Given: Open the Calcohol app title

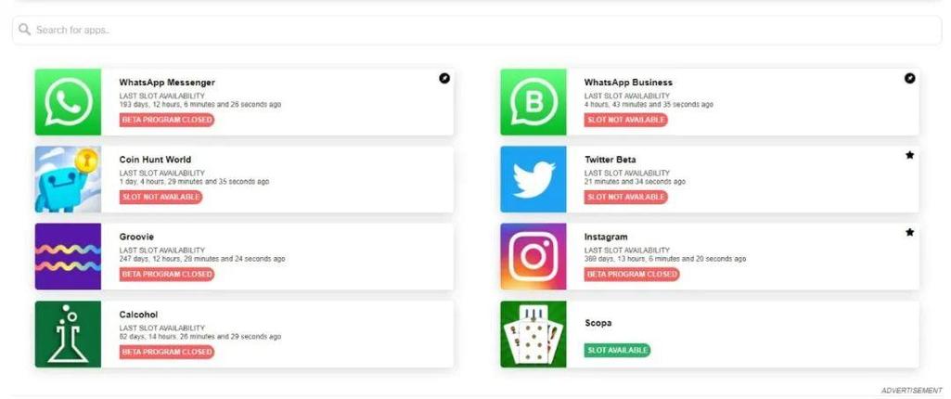Looking at the screenshot, I should 138,315.
